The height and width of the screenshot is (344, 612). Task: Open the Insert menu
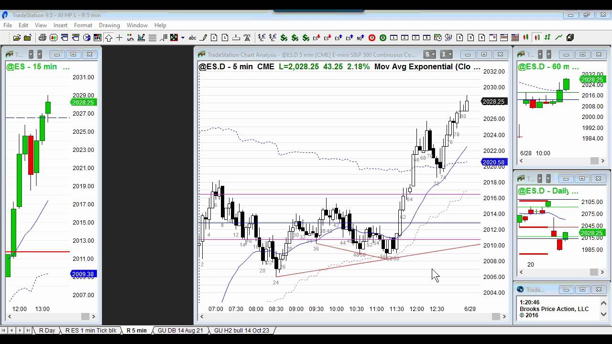(60, 25)
